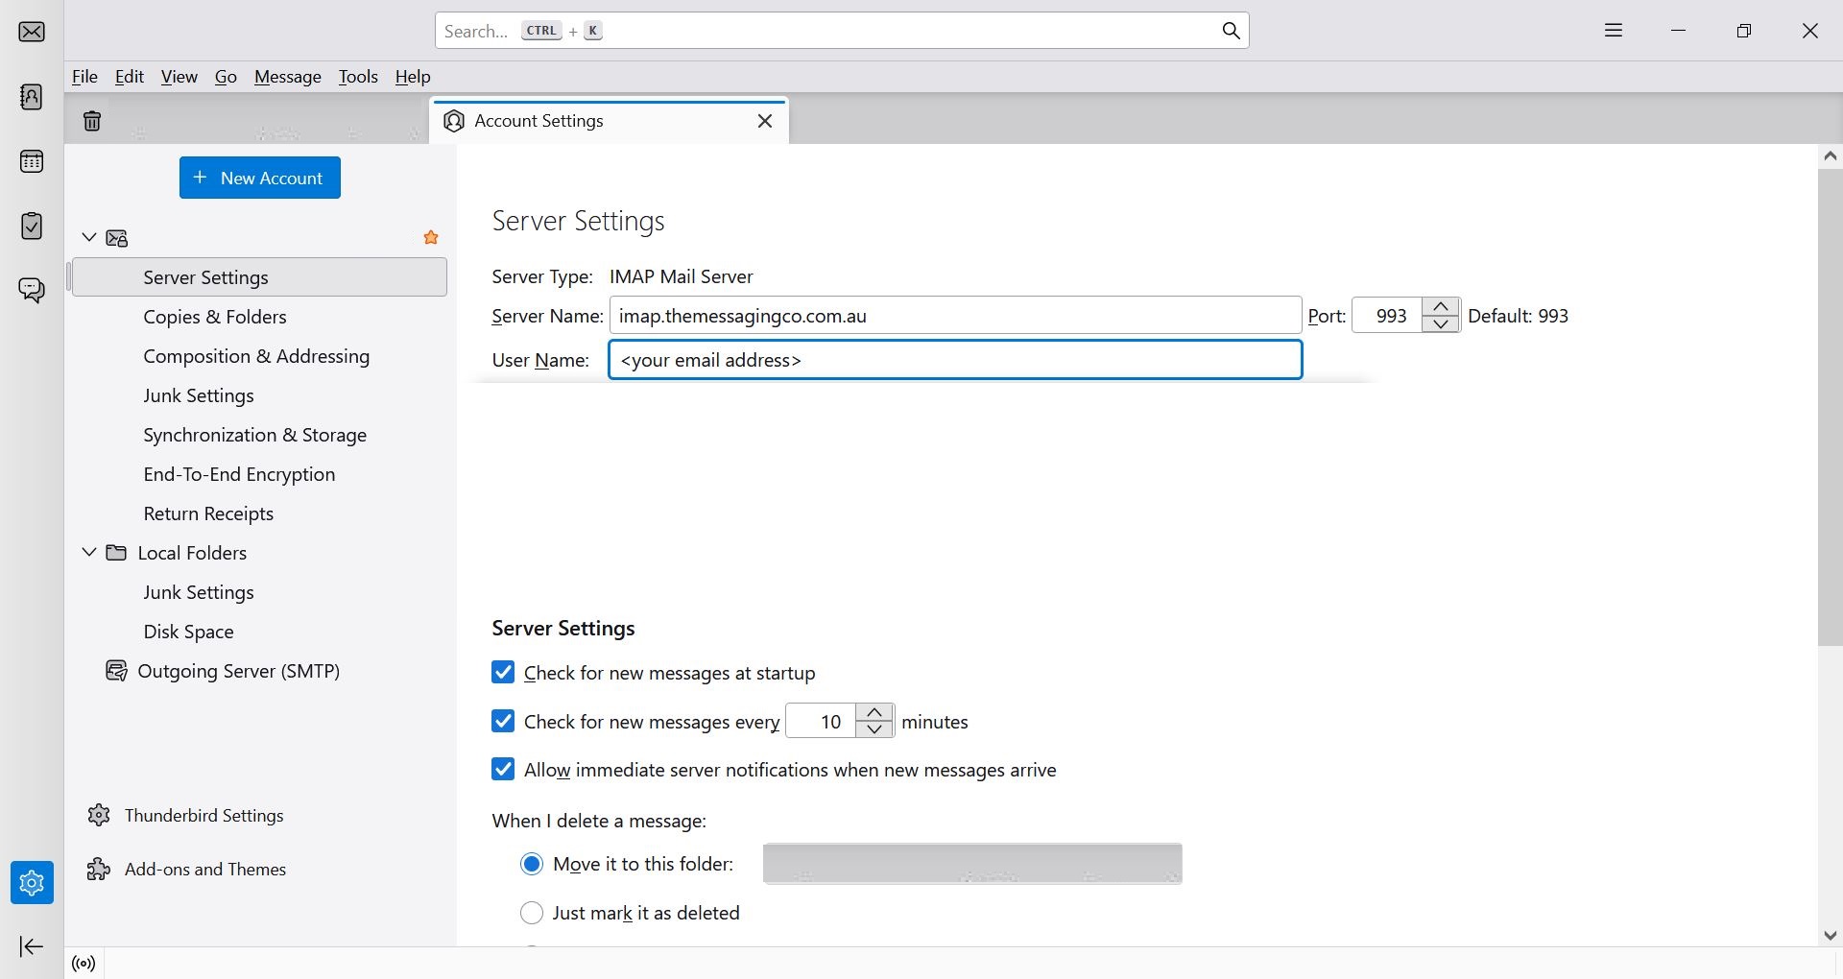
Task: Open the File menu
Action: tap(84, 77)
